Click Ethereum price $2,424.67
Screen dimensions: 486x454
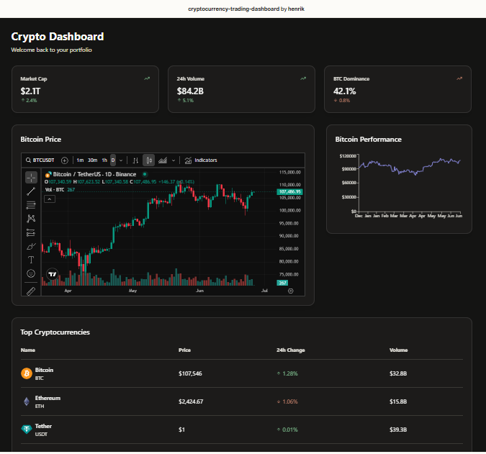191,401
